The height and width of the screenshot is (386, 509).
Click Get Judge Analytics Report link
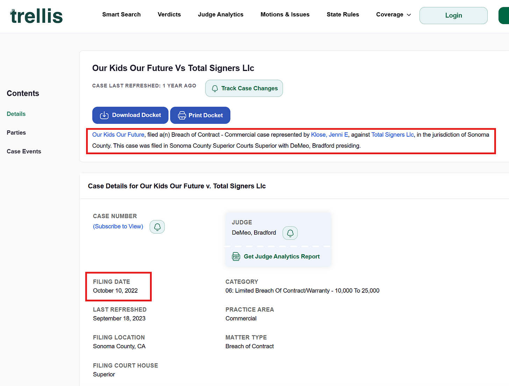282,257
